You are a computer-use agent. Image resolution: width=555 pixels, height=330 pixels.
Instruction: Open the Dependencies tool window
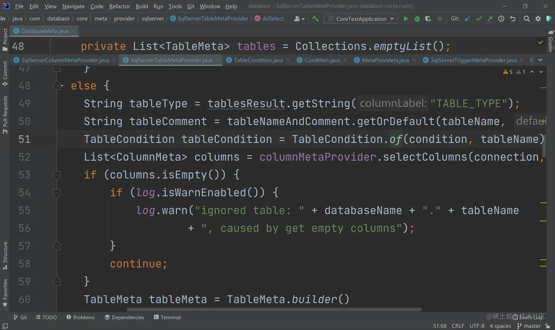point(124,317)
